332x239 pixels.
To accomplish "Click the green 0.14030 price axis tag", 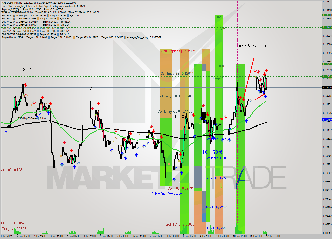I will [327, 15].
